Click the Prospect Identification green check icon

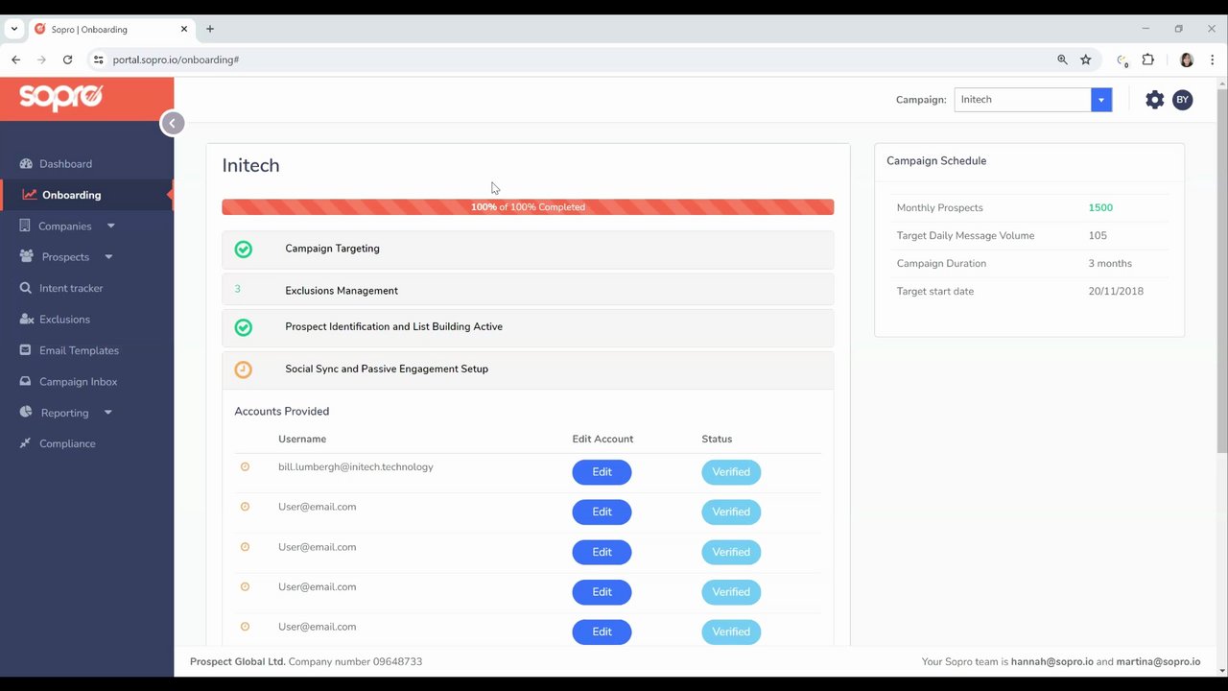pyautogui.click(x=244, y=327)
